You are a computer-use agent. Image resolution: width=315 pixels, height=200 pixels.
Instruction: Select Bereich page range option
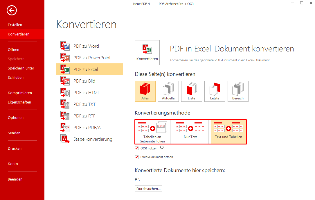pyautogui.click(x=238, y=91)
